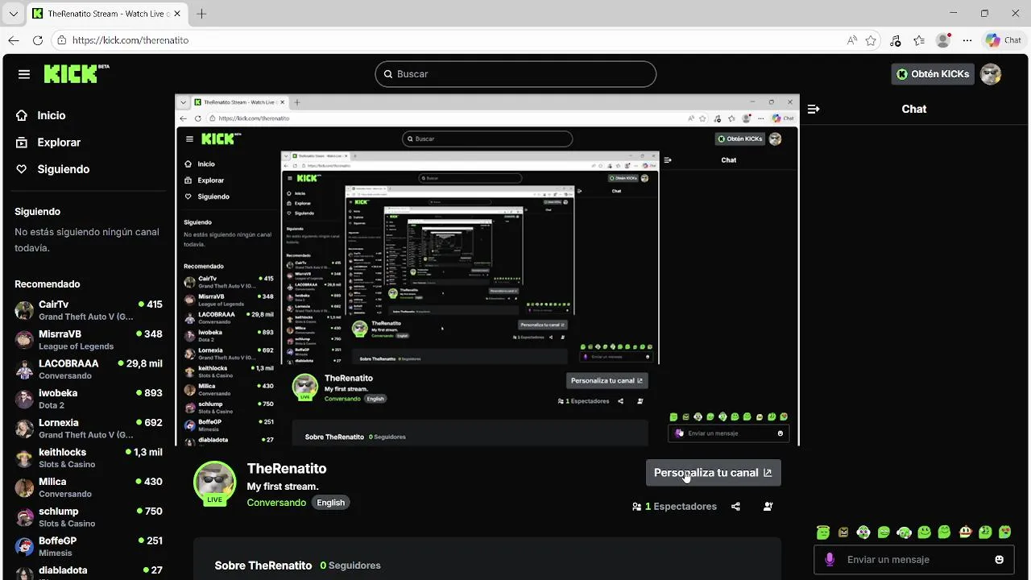The width and height of the screenshot is (1031, 580).
Task: Click the TheRenatito live stream video
Action: (x=487, y=270)
